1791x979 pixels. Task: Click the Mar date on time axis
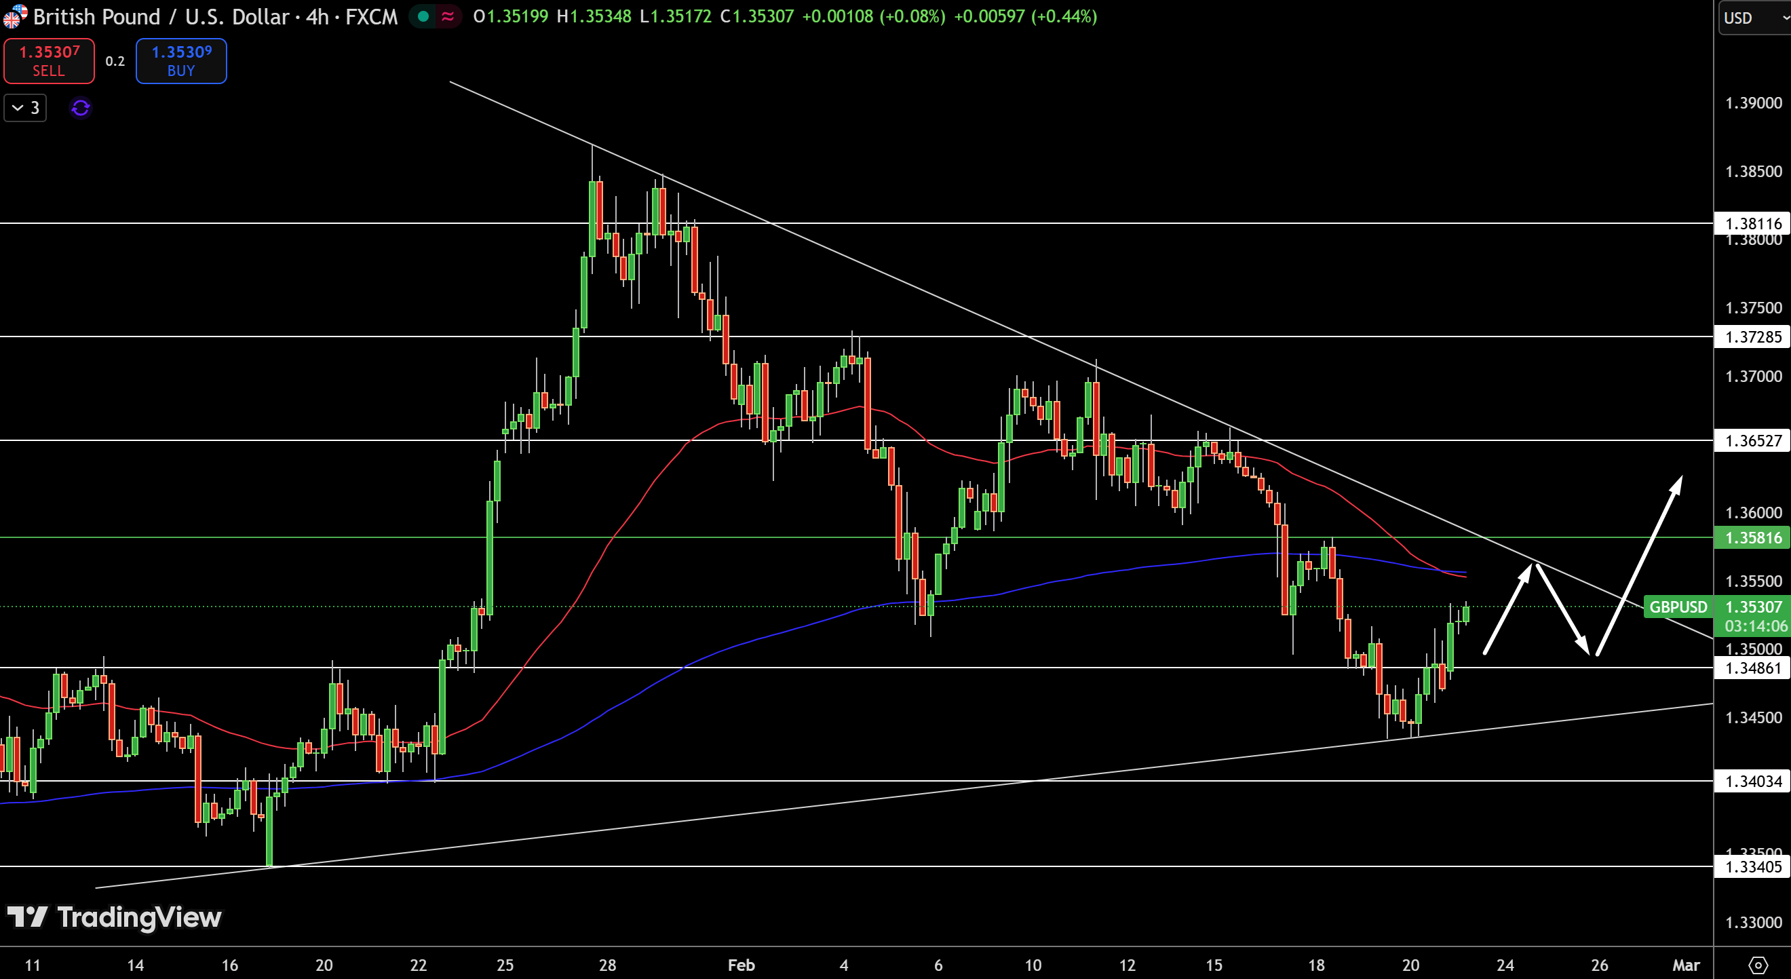(1685, 965)
